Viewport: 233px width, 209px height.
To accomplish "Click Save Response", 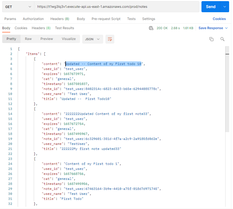I will [x=211, y=28].
